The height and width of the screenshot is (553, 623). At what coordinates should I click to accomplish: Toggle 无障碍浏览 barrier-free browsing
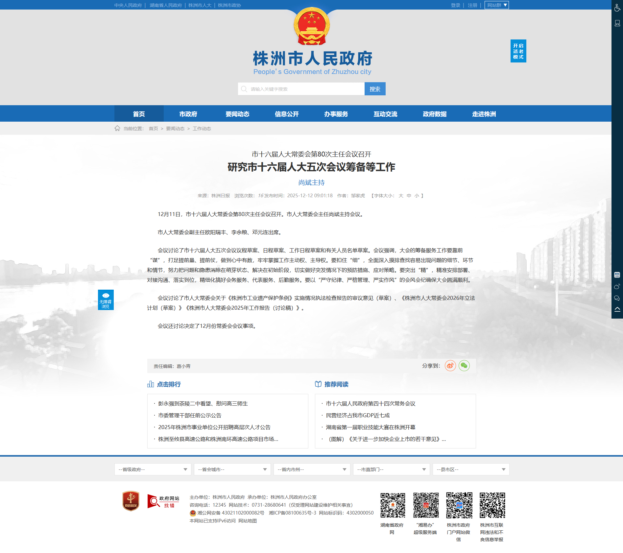106,300
